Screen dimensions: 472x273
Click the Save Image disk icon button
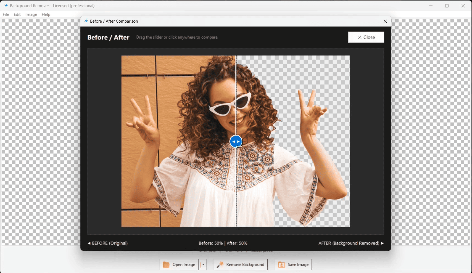click(281, 265)
